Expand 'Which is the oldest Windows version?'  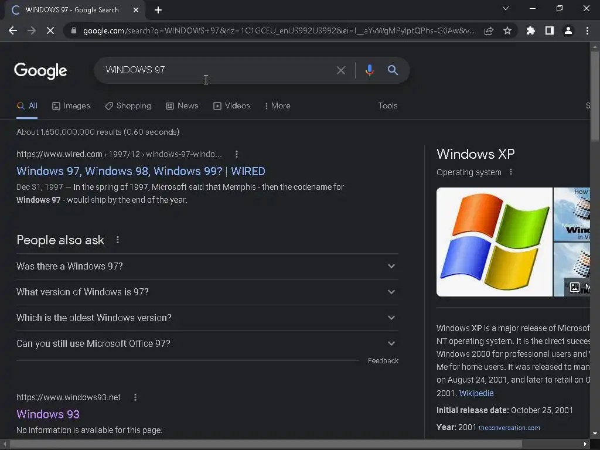[207, 318]
